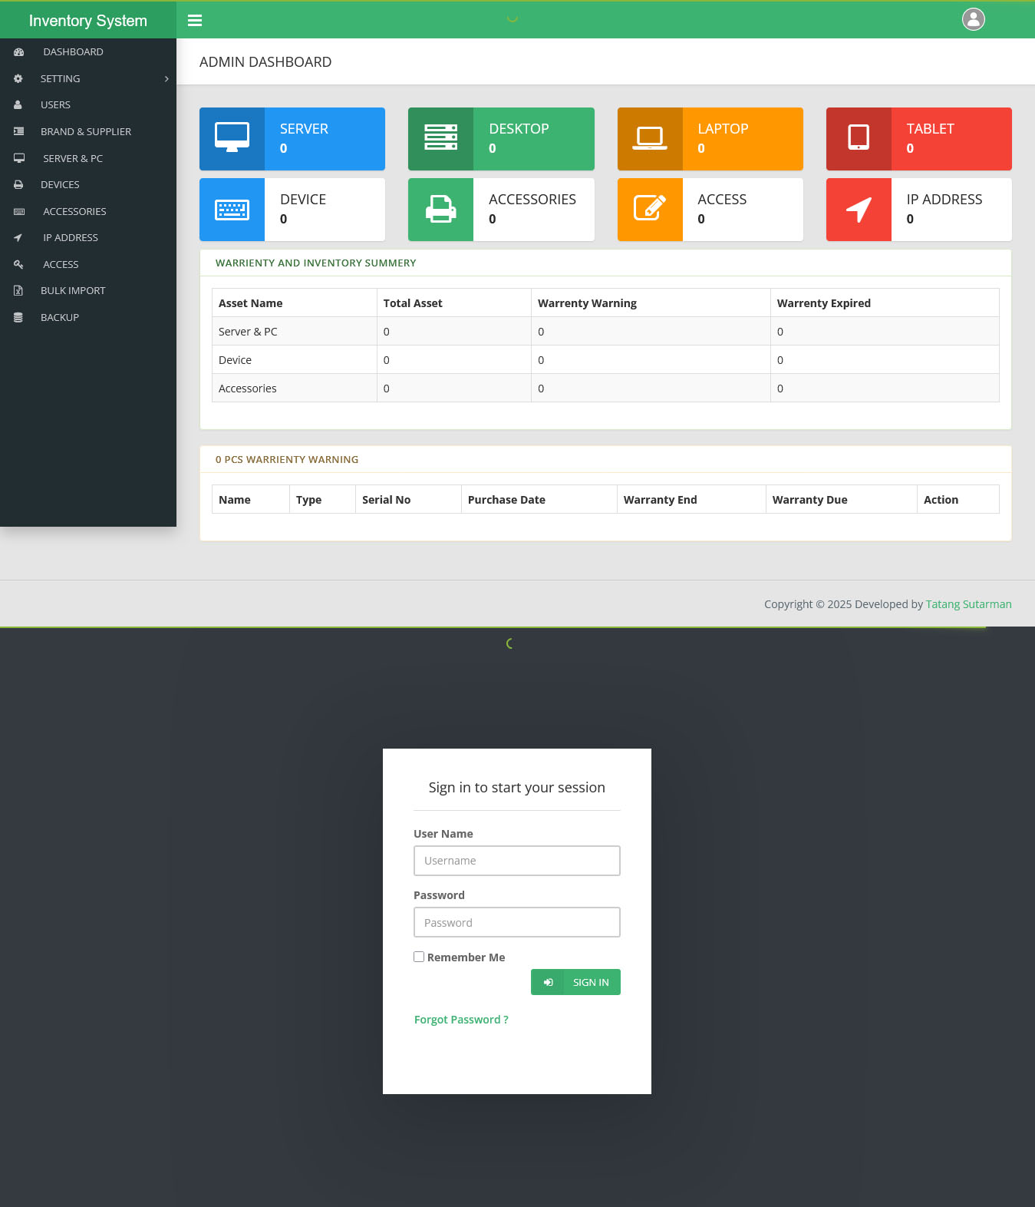Click the SIGN IN button
Viewport: 1035px width, 1207px height.
(x=575, y=982)
